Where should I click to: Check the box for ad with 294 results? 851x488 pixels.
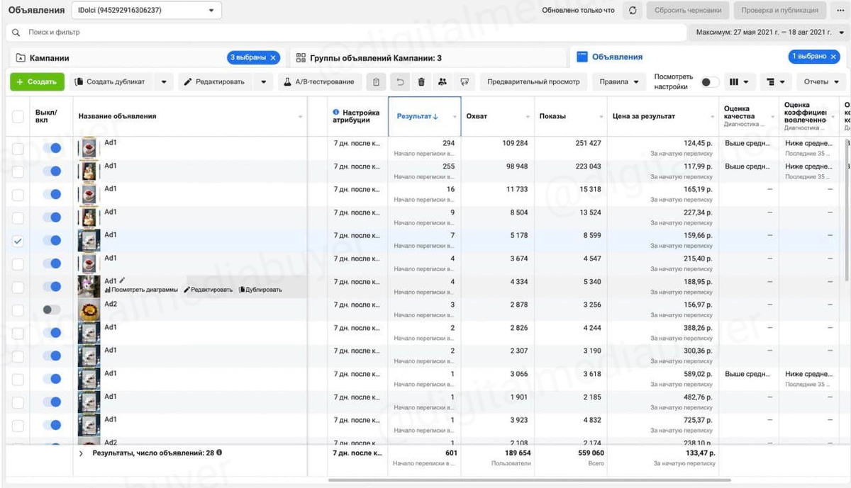pos(18,148)
